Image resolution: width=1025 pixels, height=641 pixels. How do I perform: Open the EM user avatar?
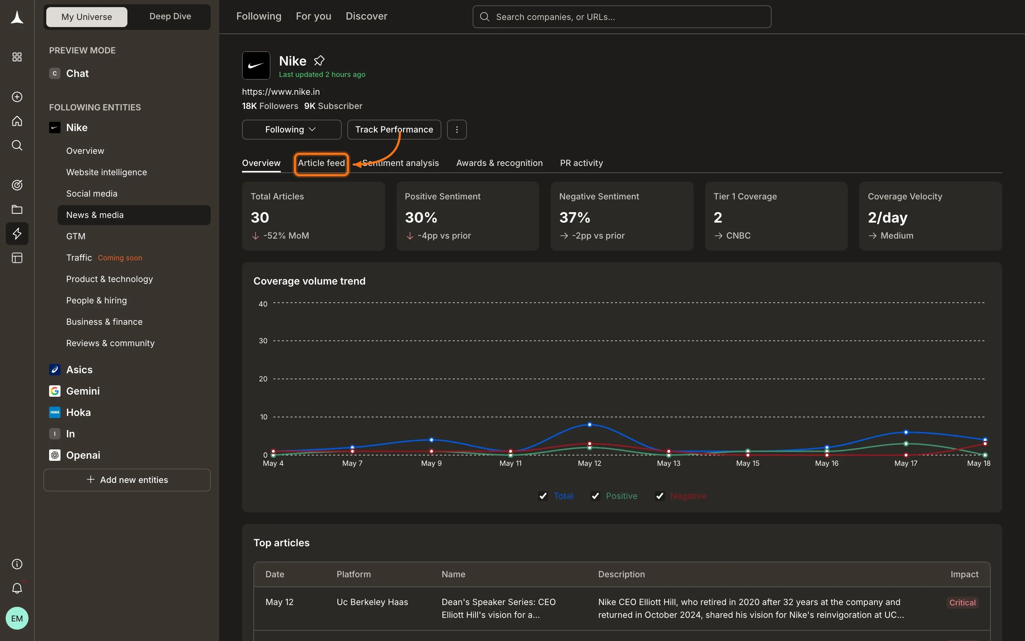(x=17, y=619)
